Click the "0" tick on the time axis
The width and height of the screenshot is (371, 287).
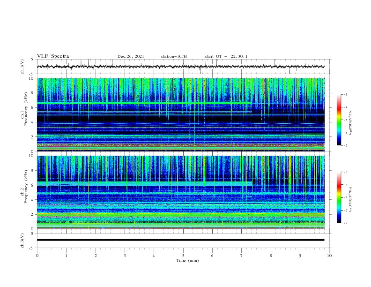pos(37,256)
